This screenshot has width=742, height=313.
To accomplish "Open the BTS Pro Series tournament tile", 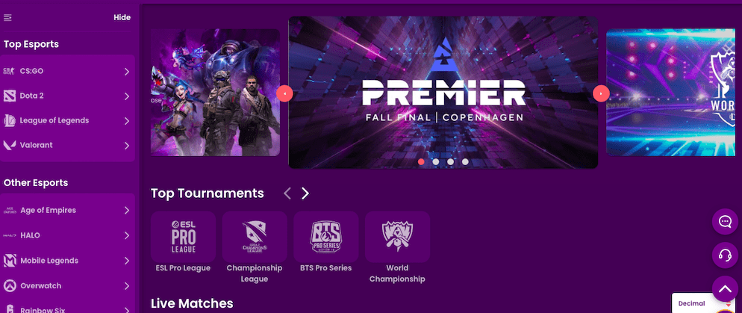I will 326,237.
